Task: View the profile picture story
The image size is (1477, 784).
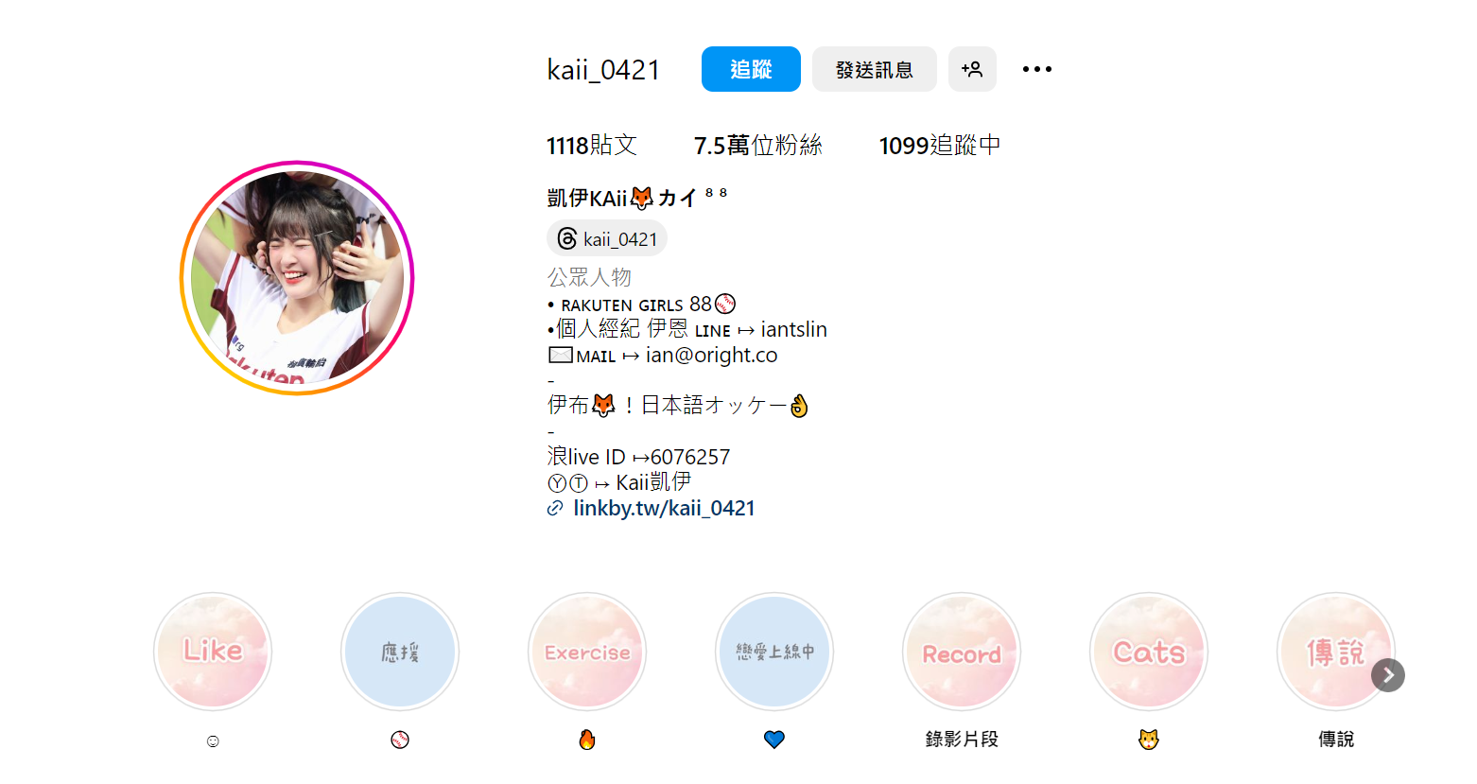Action: point(297,278)
